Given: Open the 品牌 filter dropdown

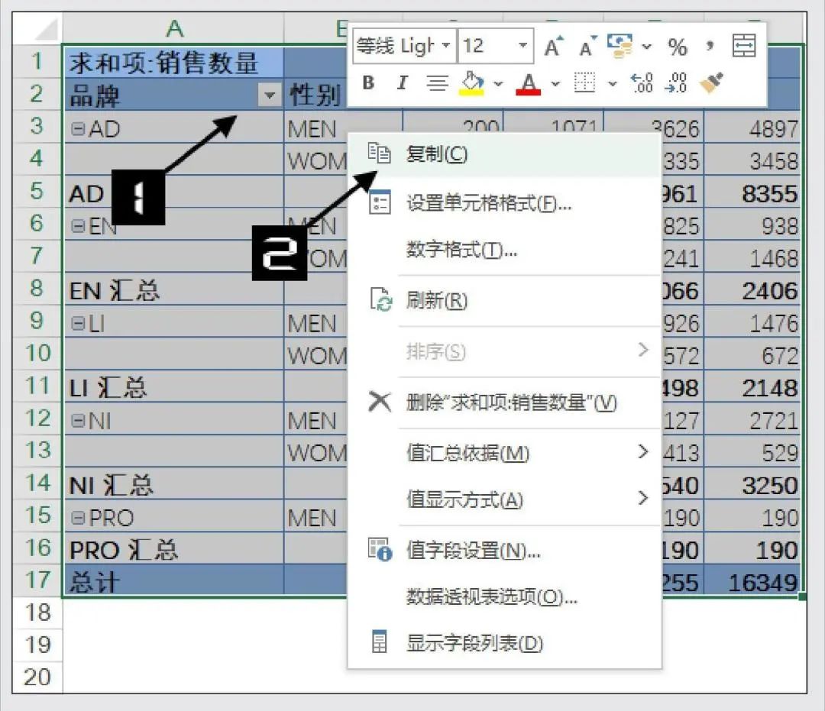Looking at the screenshot, I should click(x=270, y=95).
